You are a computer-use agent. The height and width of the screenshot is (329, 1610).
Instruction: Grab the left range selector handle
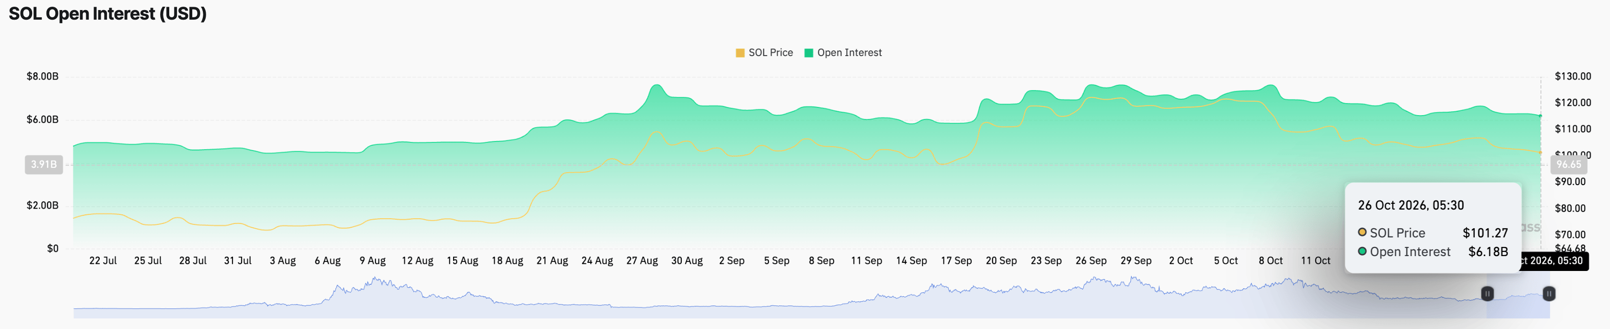pos(1487,294)
